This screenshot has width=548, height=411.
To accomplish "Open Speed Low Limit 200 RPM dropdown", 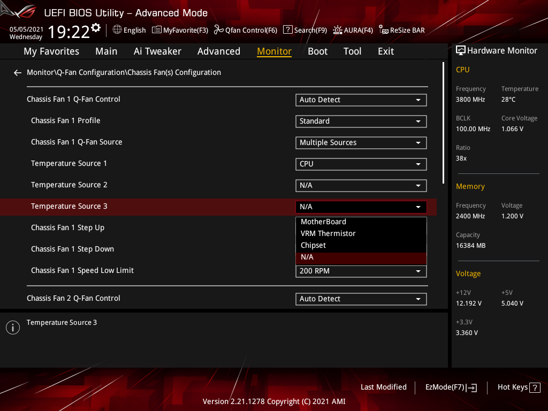I will pyautogui.click(x=361, y=271).
